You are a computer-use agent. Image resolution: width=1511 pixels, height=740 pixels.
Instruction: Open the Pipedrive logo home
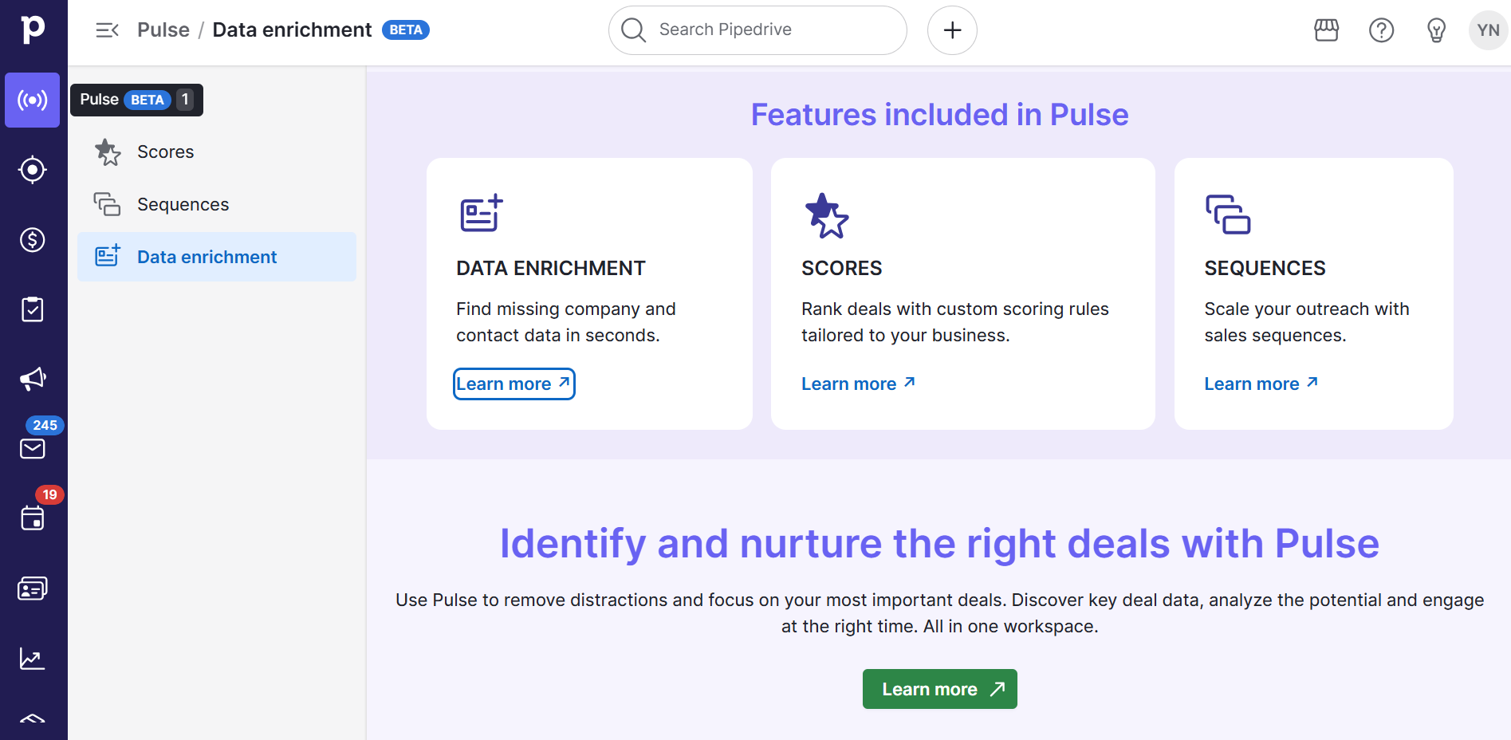pyautogui.click(x=33, y=30)
